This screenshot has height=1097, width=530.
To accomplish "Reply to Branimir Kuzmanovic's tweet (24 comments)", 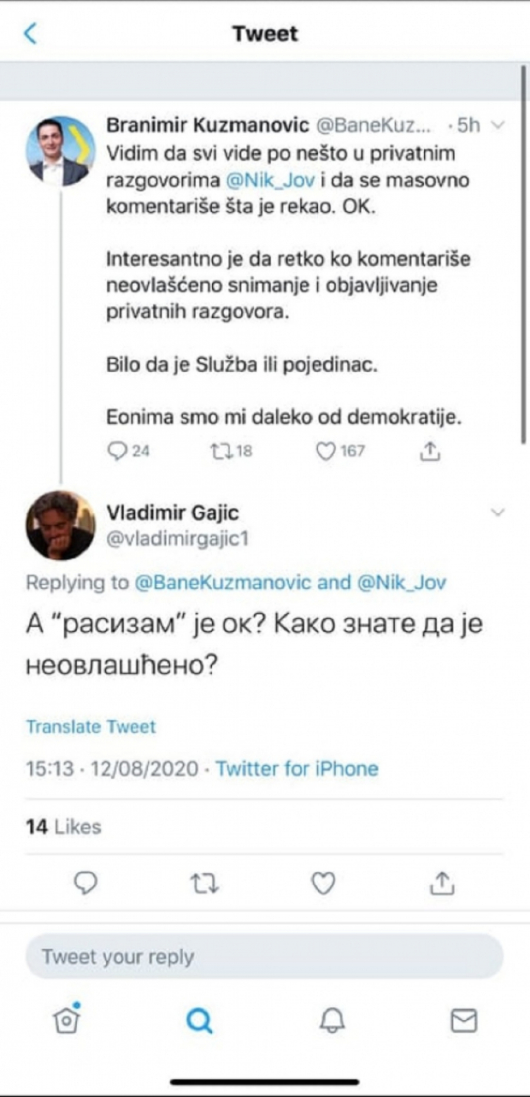I will (x=117, y=451).
